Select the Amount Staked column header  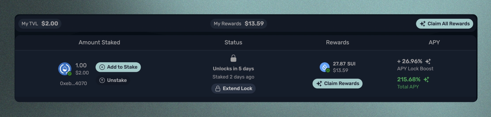point(99,42)
